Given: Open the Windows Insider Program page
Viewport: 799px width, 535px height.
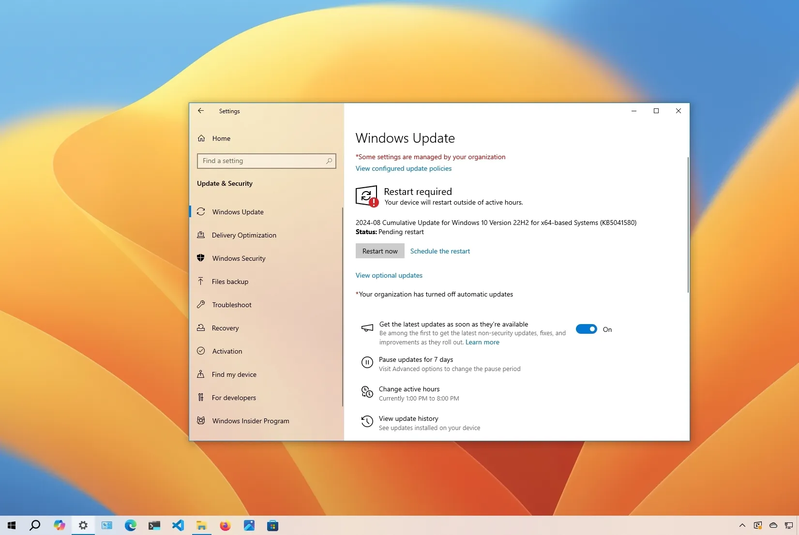Looking at the screenshot, I should pyautogui.click(x=266, y=421).
